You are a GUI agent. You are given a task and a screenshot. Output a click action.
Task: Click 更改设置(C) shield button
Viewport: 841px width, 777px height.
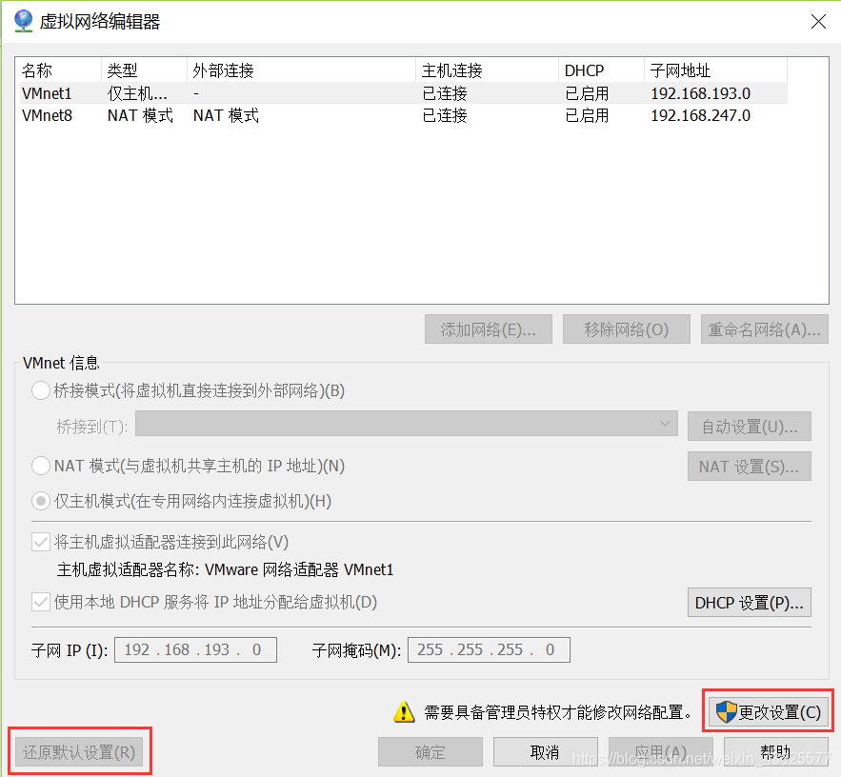pos(768,712)
